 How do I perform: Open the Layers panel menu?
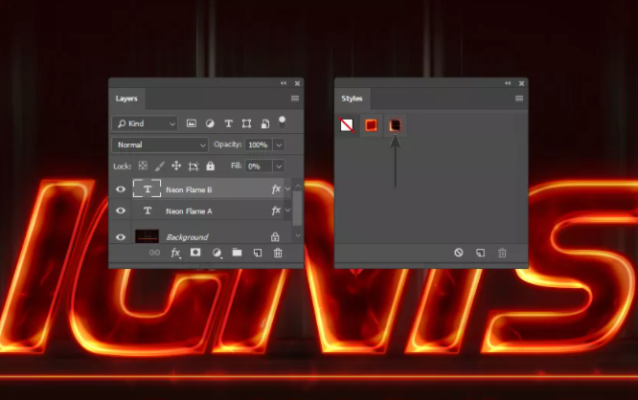[295, 99]
